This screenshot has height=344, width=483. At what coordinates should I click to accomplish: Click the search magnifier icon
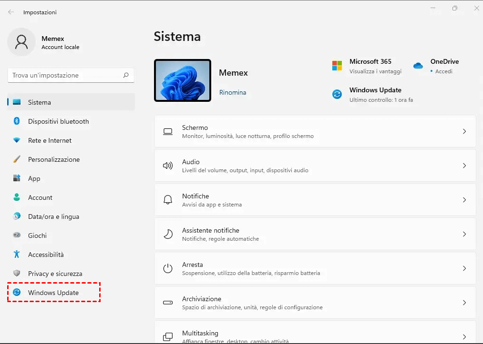point(126,75)
